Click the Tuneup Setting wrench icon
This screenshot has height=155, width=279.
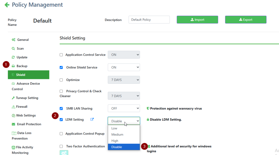pyautogui.click(x=13, y=98)
